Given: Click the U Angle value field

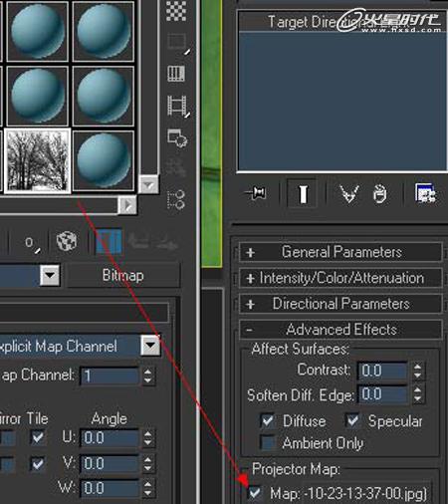Looking at the screenshot, I should pyautogui.click(x=110, y=438).
